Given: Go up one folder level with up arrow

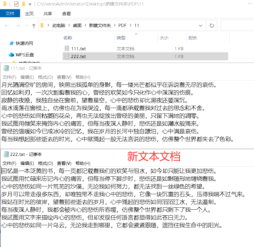Looking at the screenshot, I should click(34, 26).
